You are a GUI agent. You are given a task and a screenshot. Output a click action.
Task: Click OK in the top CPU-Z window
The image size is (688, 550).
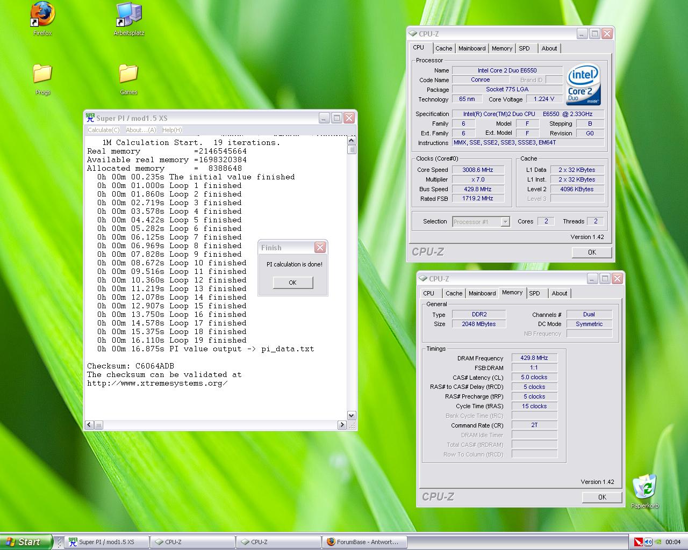point(592,252)
